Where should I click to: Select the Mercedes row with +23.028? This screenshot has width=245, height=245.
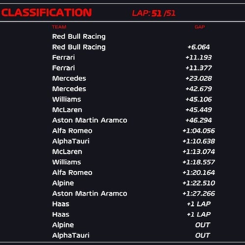[x=134, y=78]
